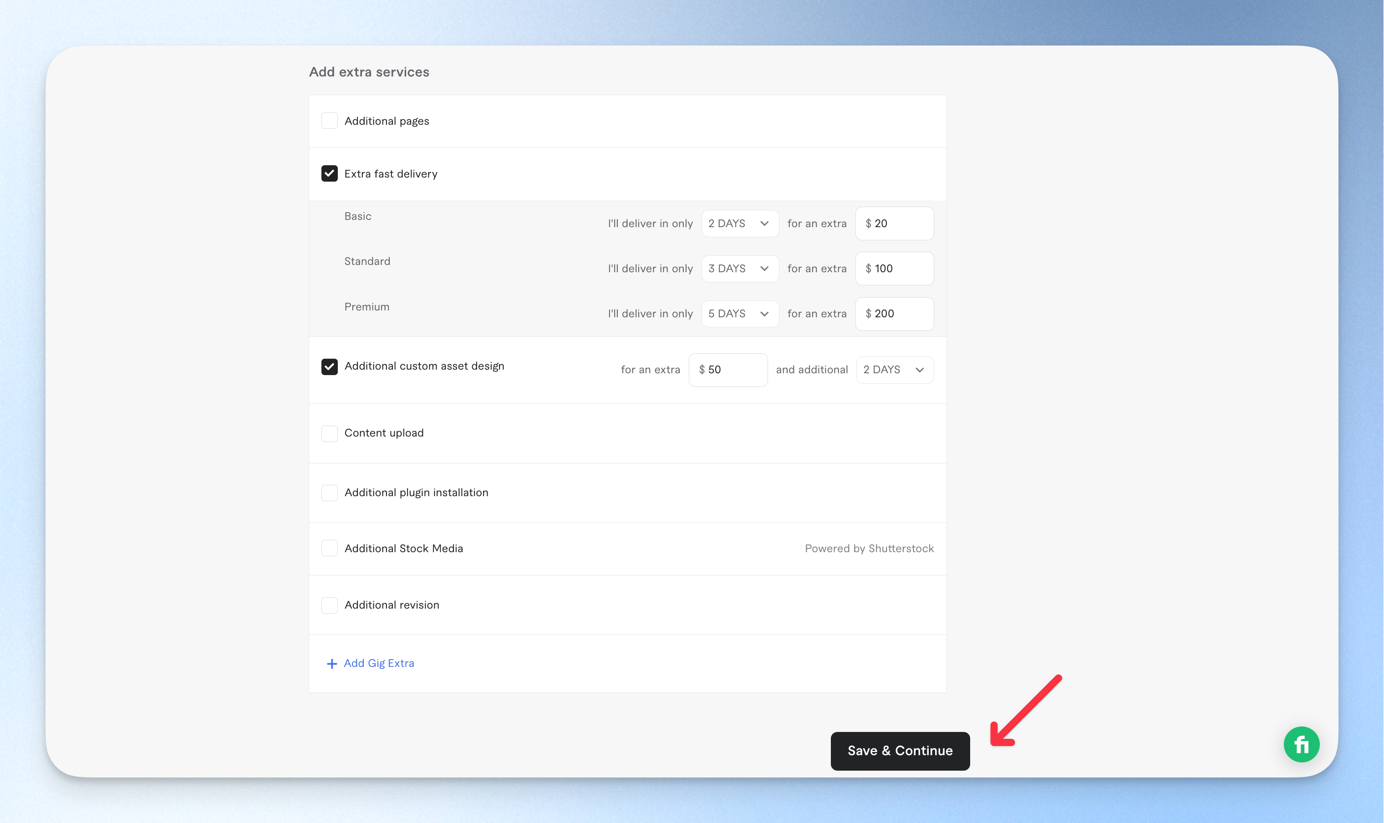Check the Additional revision option
This screenshot has width=1384, height=823.
tap(329, 605)
